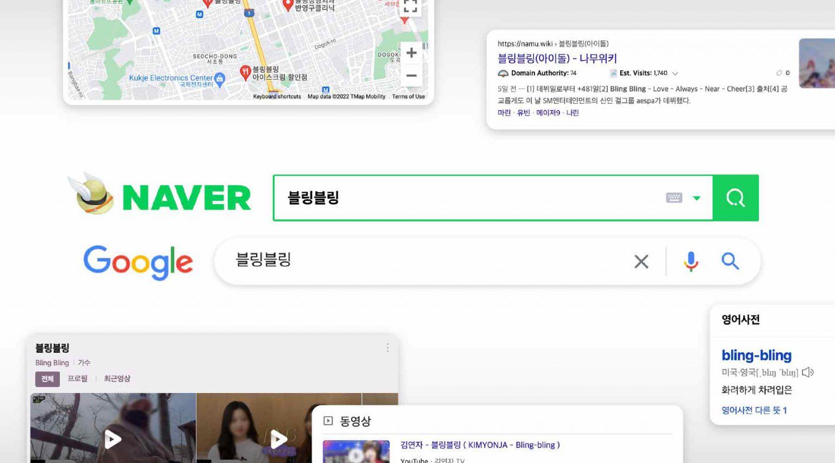Play the first video thumbnail
Image resolution: width=835 pixels, height=463 pixels.
tap(113, 439)
